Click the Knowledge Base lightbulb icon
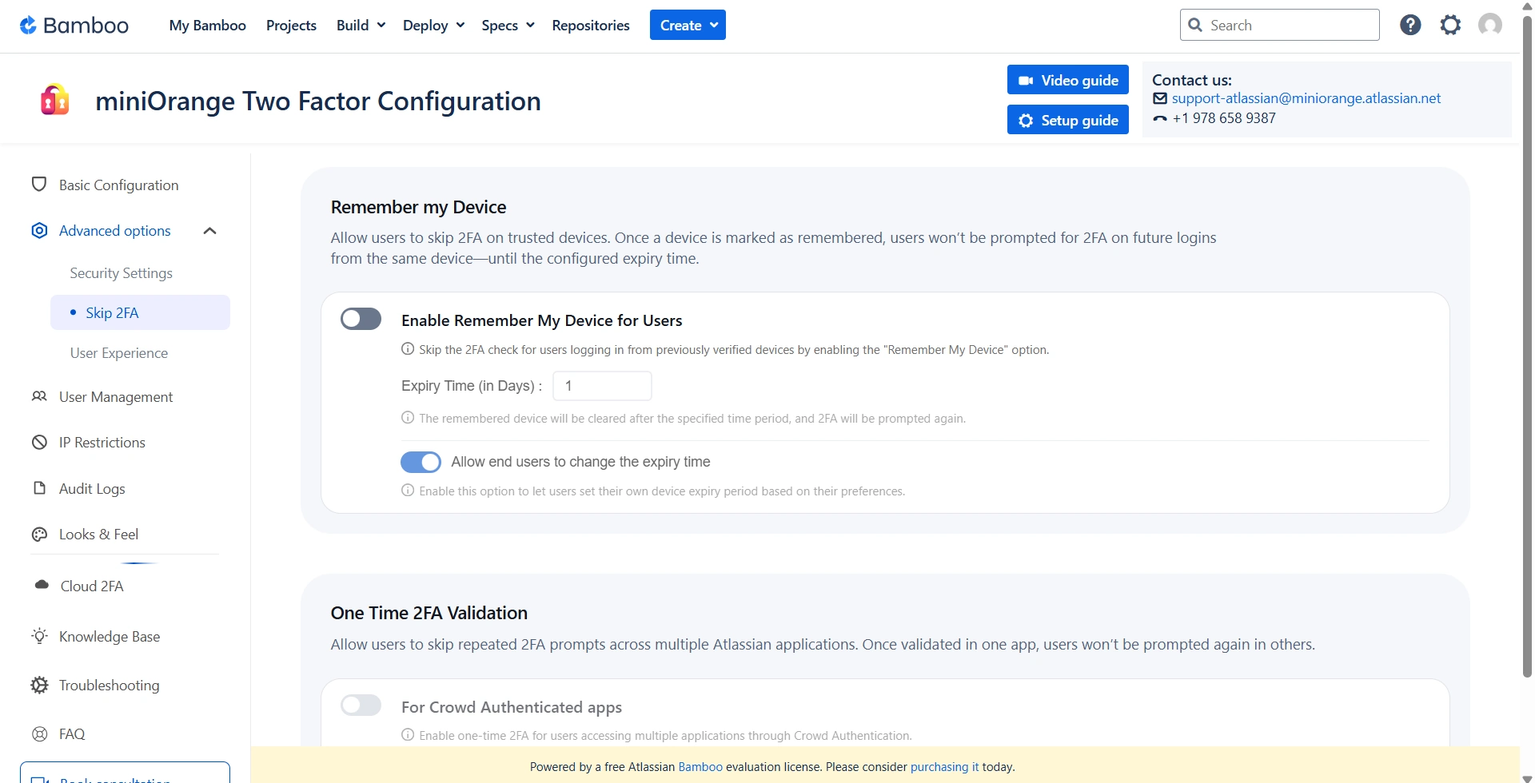The width and height of the screenshot is (1535, 783). click(x=39, y=636)
